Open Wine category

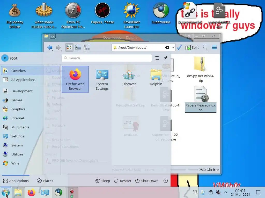[x=30, y=163]
